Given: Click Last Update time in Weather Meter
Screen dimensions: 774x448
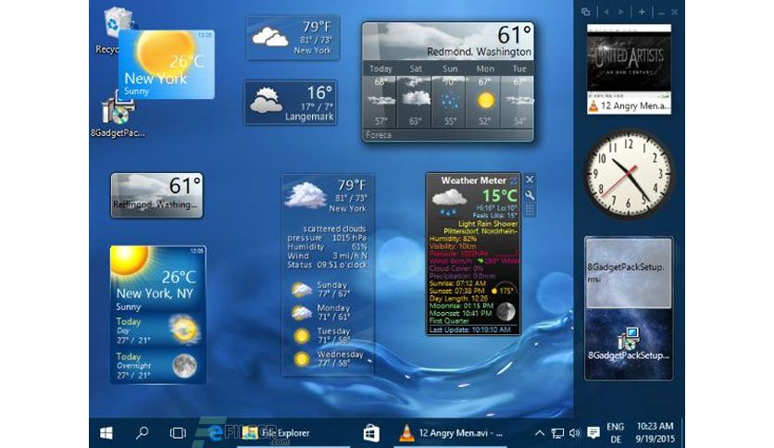Looking at the screenshot, I should pos(470,330).
